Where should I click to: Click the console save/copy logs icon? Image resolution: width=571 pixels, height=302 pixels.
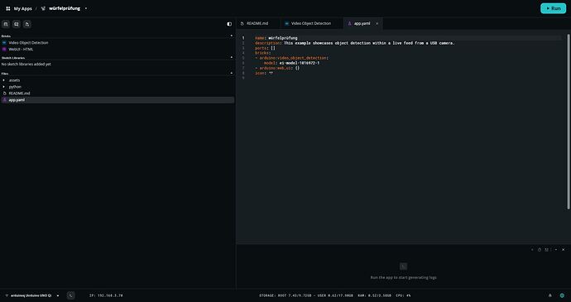tap(547, 250)
